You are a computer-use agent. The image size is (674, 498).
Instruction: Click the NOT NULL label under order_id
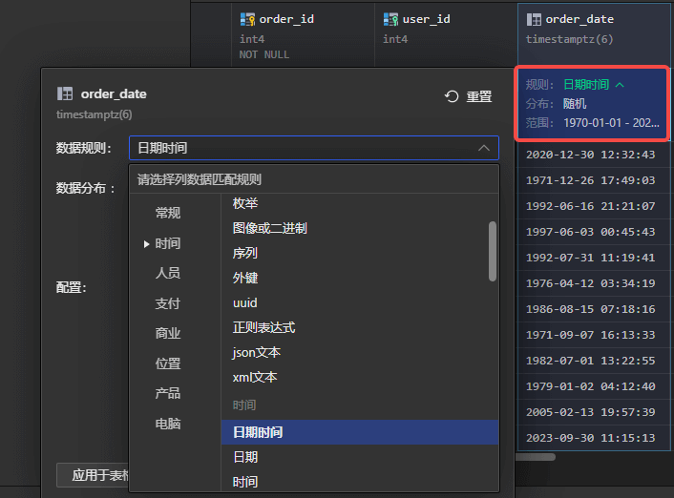click(x=263, y=54)
